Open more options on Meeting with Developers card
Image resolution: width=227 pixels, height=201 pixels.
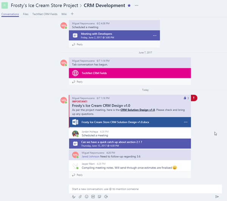(154, 36)
